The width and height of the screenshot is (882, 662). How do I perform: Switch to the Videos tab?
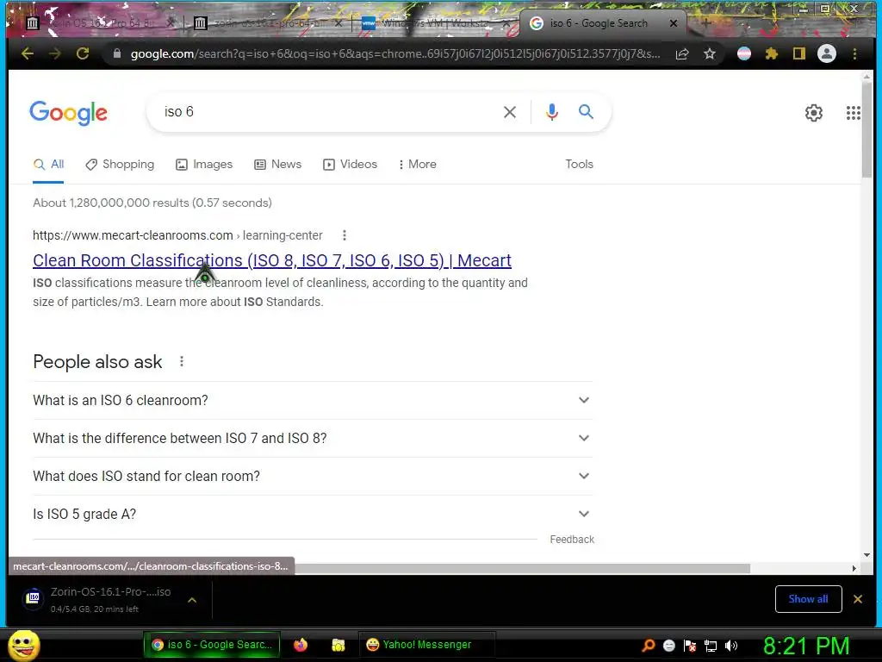350,165
